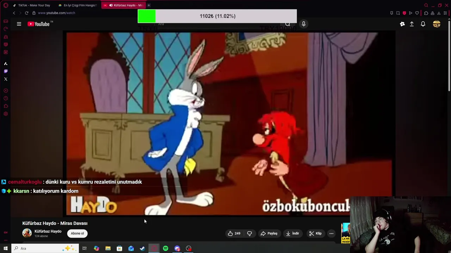
Task: Open OBS Studio from the taskbar
Action: pyautogui.click(x=189, y=248)
